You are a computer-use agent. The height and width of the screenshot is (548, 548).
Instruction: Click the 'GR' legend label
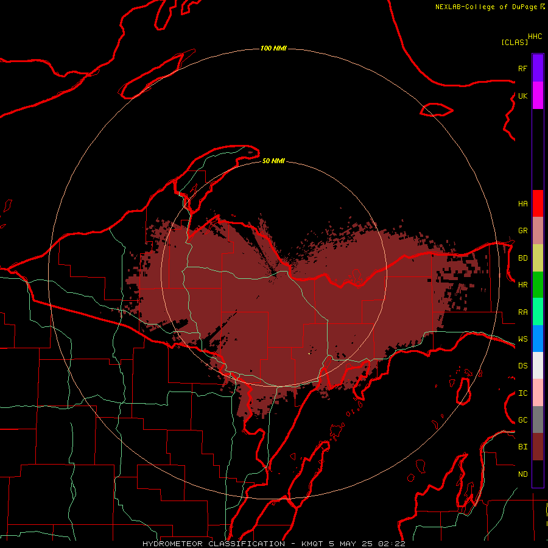(x=522, y=231)
